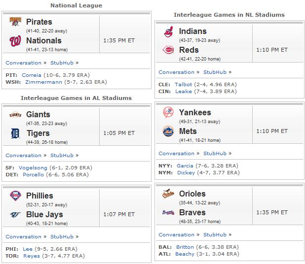The width and height of the screenshot is (305, 264).
Task: Click the Phillies team logo
Action: [15, 196]
